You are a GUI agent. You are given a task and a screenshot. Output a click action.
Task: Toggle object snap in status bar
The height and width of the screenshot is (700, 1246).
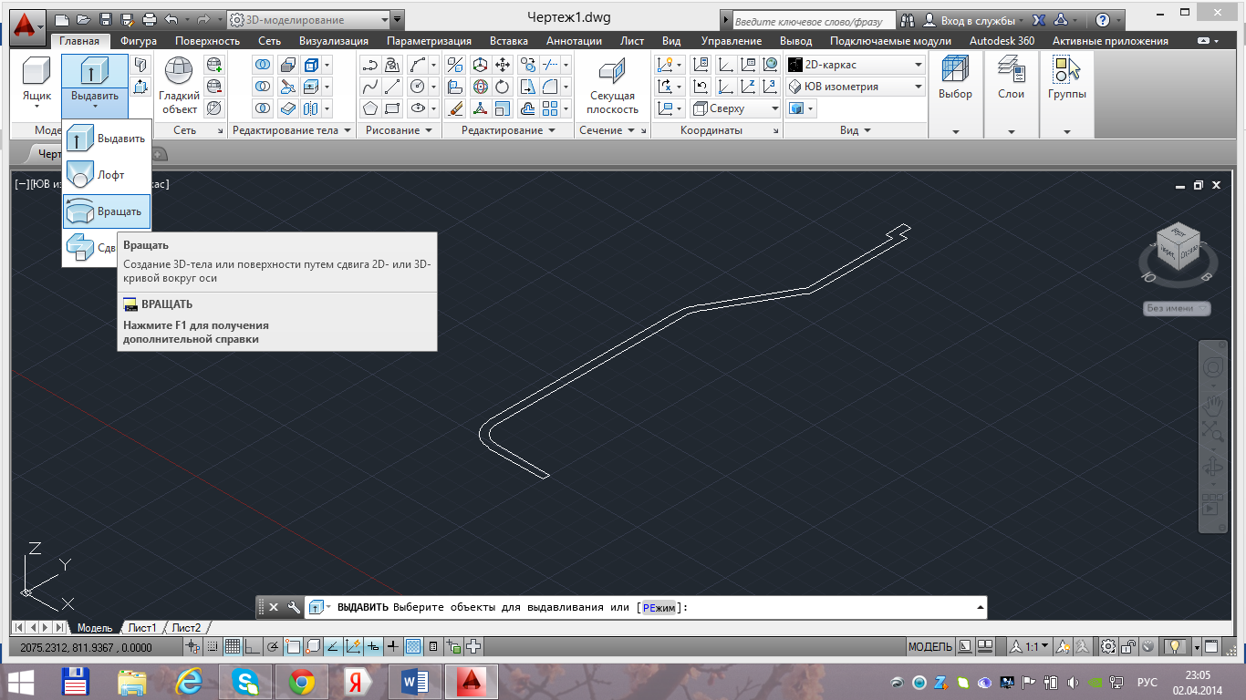click(x=292, y=647)
